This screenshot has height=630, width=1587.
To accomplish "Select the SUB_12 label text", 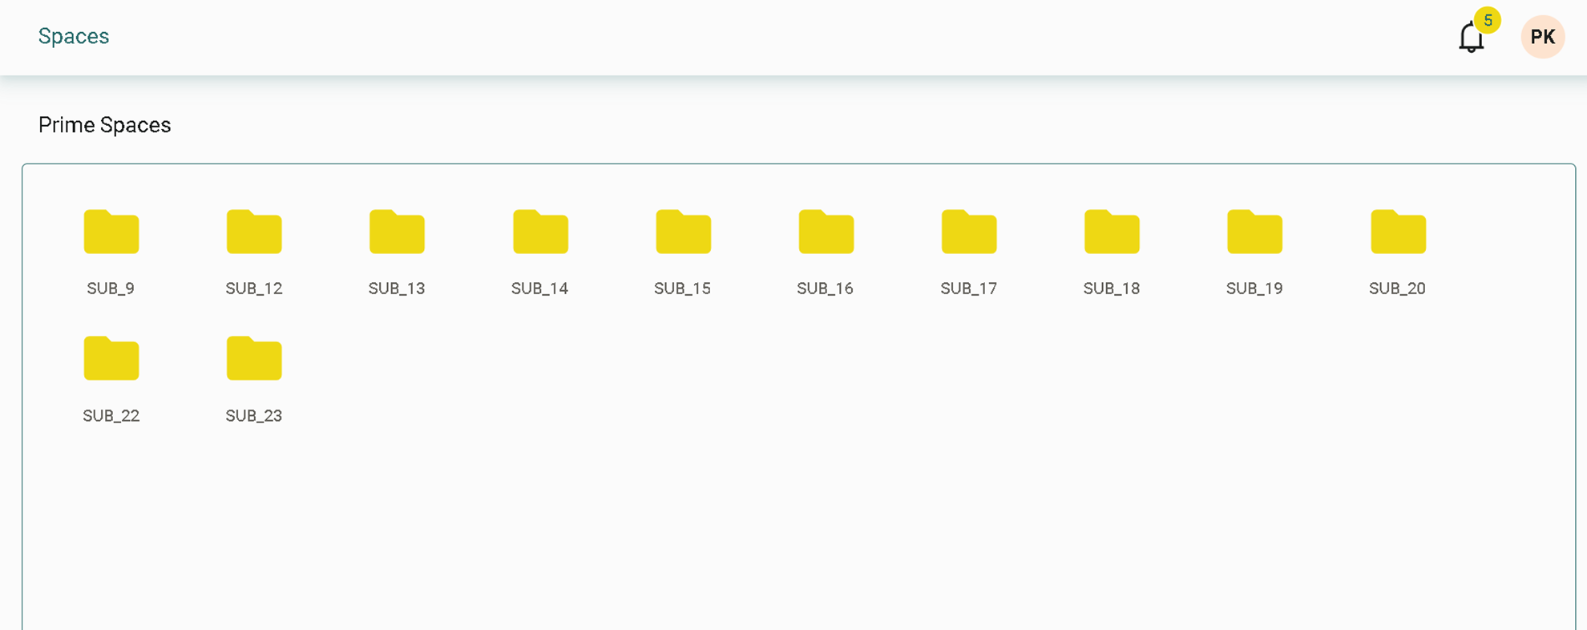I will [x=254, y=289].
